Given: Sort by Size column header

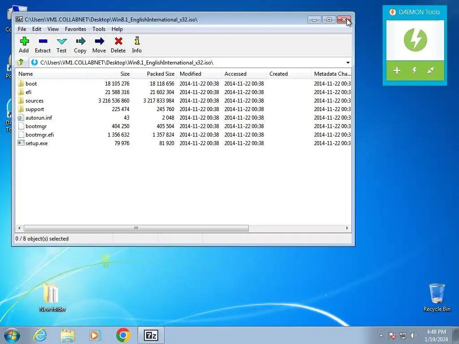Looking at the screenshot, I should coord(109,74).
